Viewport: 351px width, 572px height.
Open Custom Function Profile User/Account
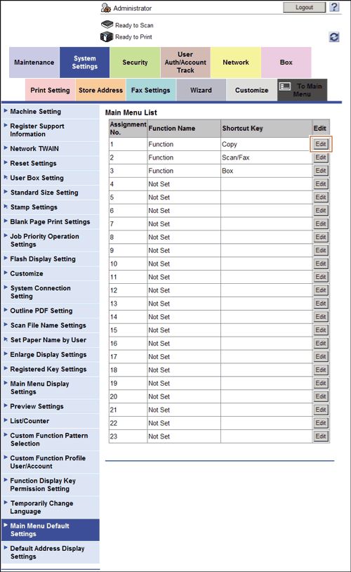(x=50, y=462)
